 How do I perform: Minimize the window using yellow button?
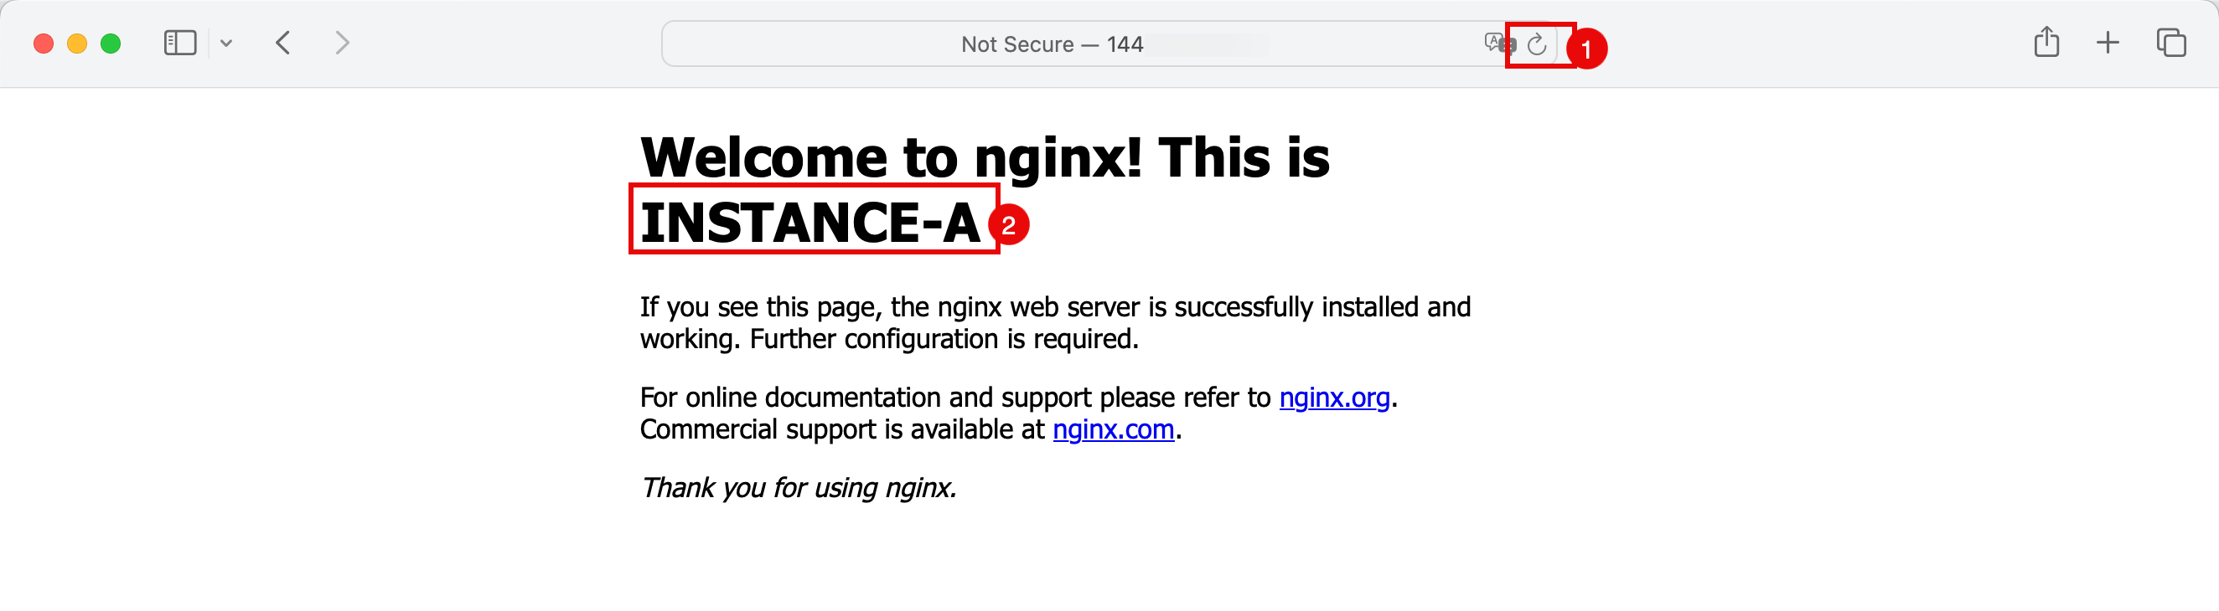pos(76,43)
